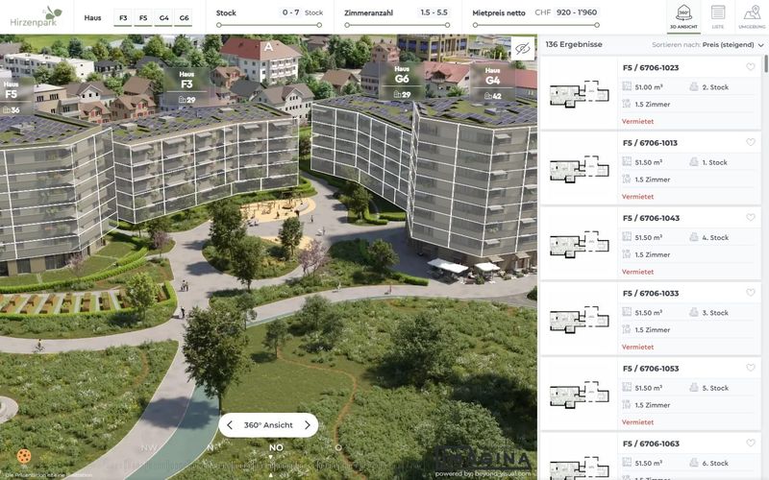Open listing title F5 / 6706-1063
Screen dimensions: 769x480
(652, 444)
